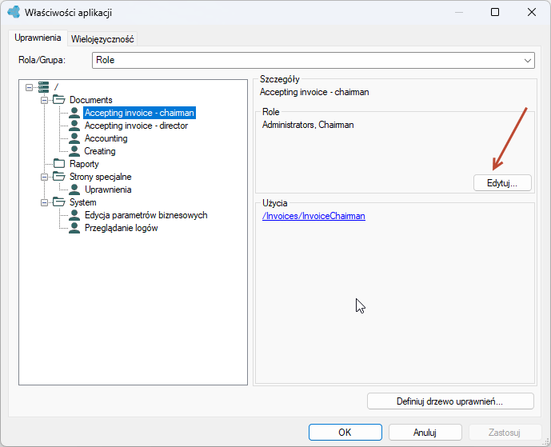Click Definiuj drzewo uprawnień... button
This screenshot has width=551, height=447.
[450, 401]
